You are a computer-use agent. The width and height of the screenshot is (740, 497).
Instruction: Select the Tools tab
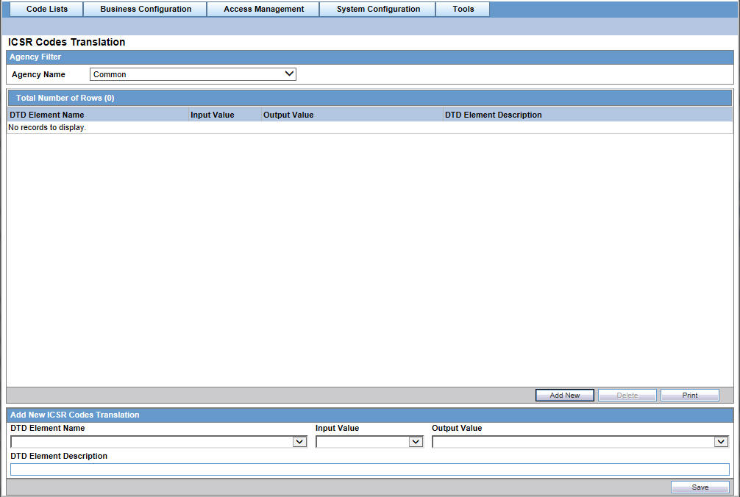pyautogui.click(x=463, y=9)
